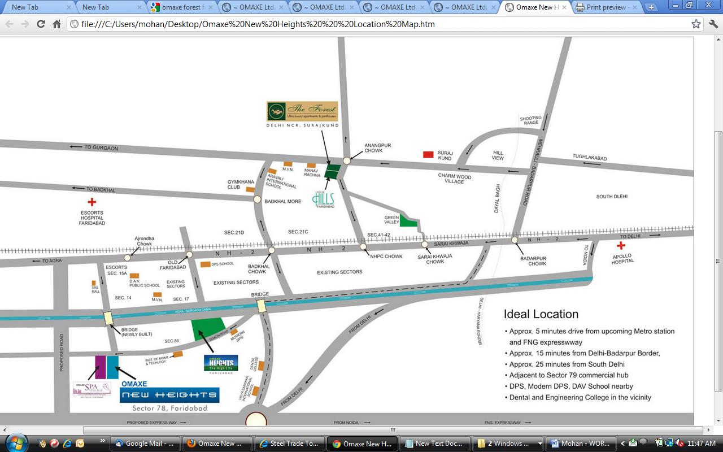Open New Text Doc taskbar window
Image resolution: width=723 pixels, height=452 pixels.
(x=435, y=444)
